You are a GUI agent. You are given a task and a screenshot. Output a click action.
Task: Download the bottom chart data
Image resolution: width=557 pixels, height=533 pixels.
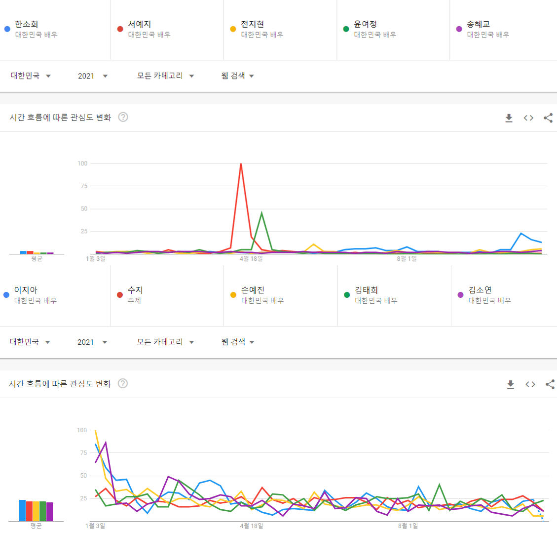coord(511,384)
